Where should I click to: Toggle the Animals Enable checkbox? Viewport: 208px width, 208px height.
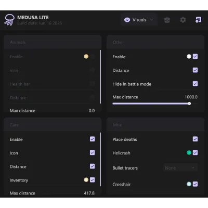pyautogui.click(x=93, y=57)
